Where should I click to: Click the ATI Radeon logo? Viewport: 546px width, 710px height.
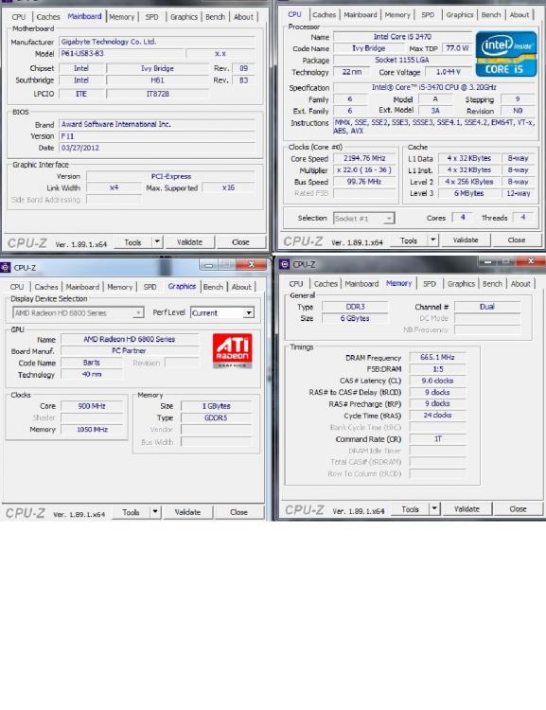[x=232, y=350]
